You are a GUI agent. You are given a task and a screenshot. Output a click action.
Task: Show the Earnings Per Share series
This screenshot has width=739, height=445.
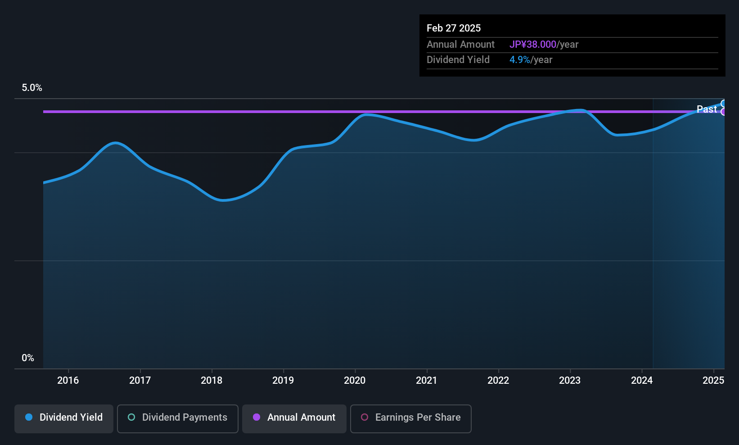click(x=410, y=418)
